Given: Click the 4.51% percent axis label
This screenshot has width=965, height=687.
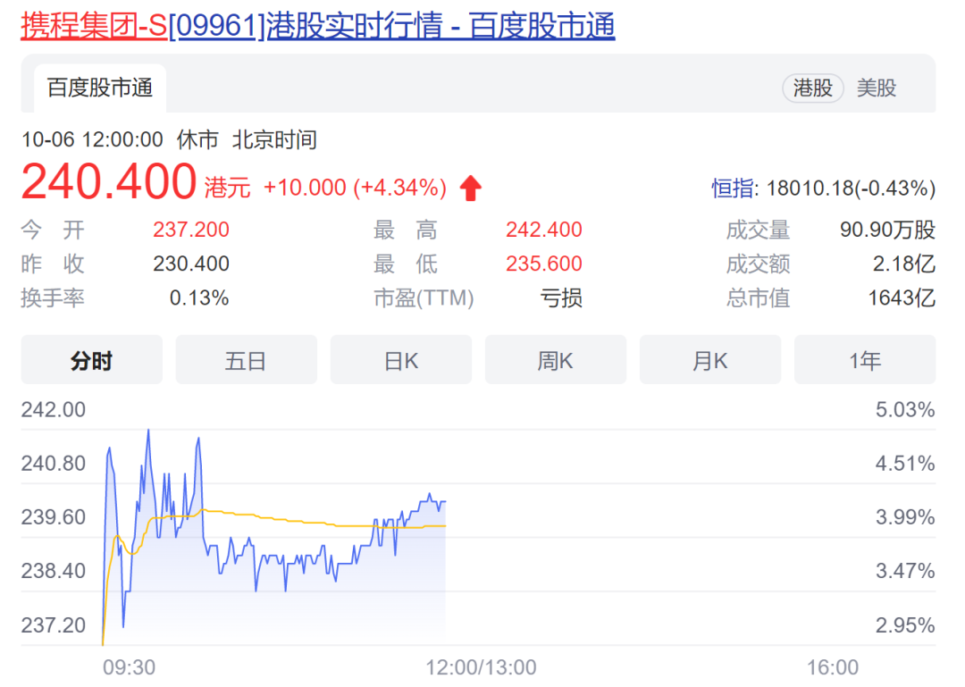Looking at the screenshot, I should click(x=905, y=464).
